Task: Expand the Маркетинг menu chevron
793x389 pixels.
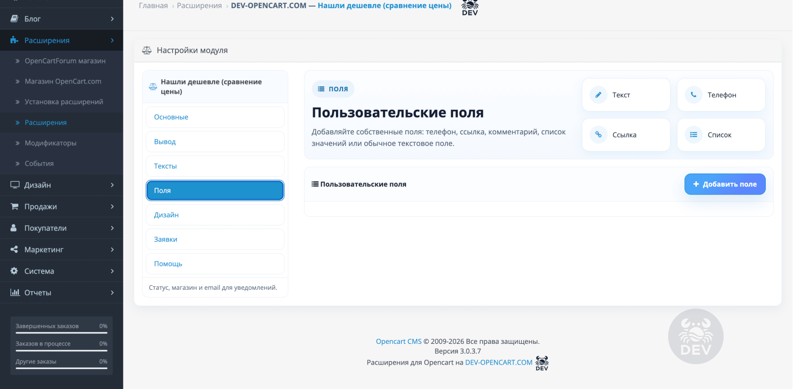Action: [x=113, y=249]
